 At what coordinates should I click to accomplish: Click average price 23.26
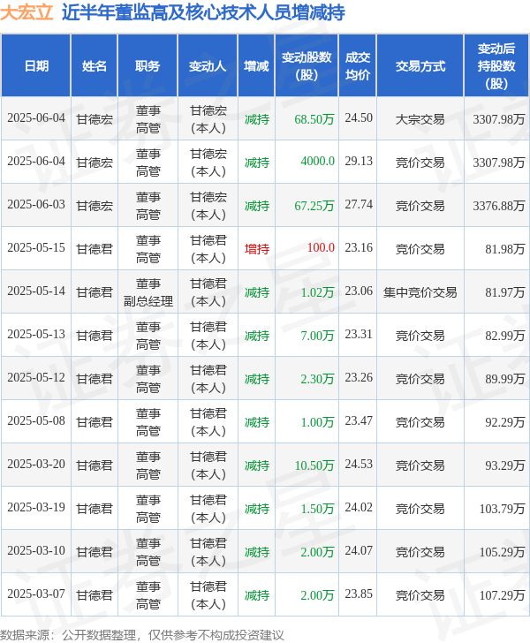(x=359, y=377)
